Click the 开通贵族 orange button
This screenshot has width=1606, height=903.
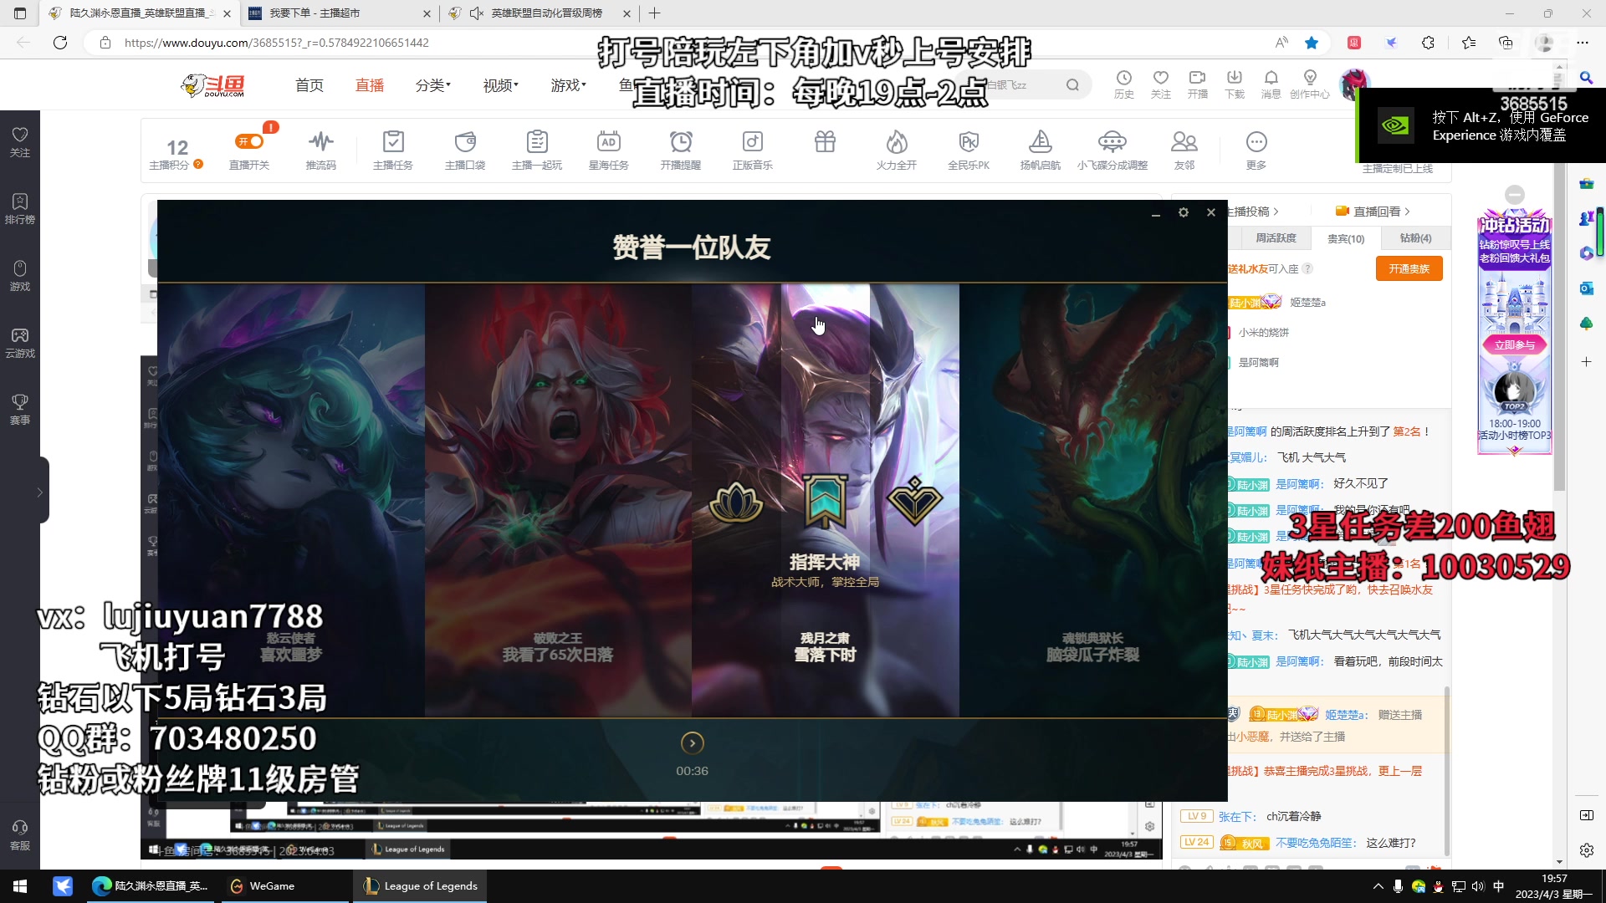pos(1409,268)
